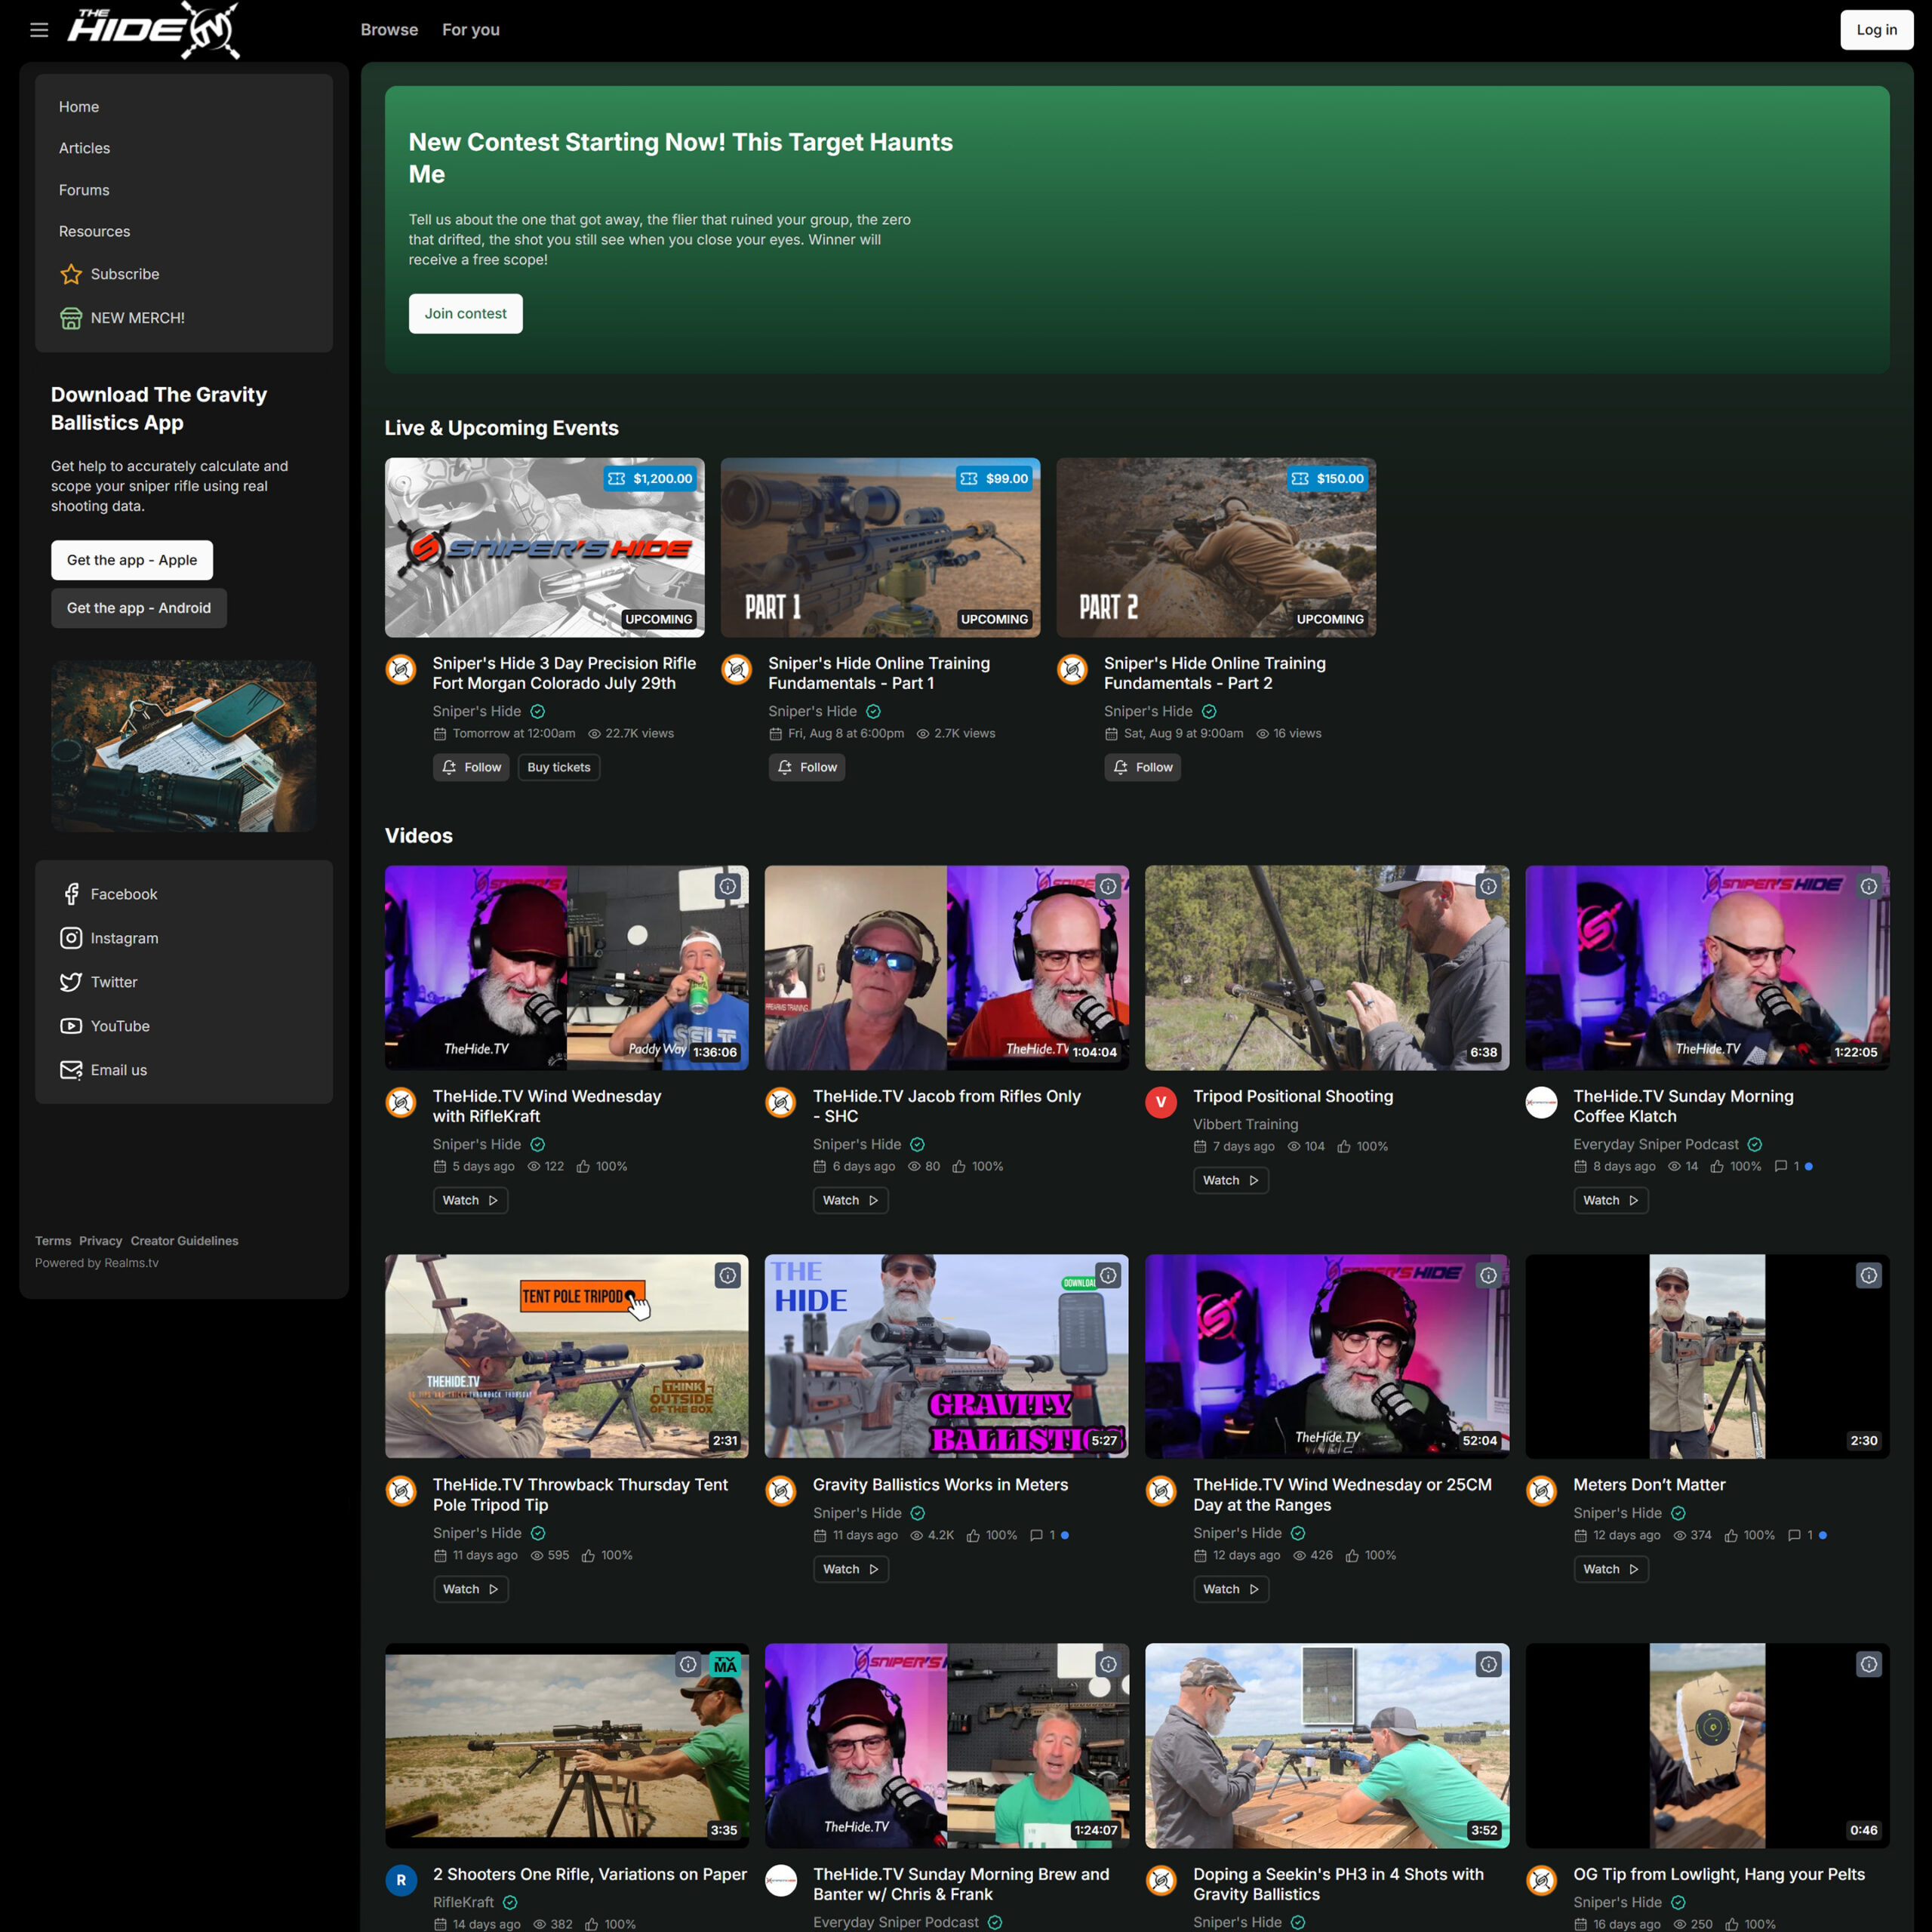Click Buy tickets for Fort Morgan event
The width and height of the screenshot is (1932, 1932).
559,767
